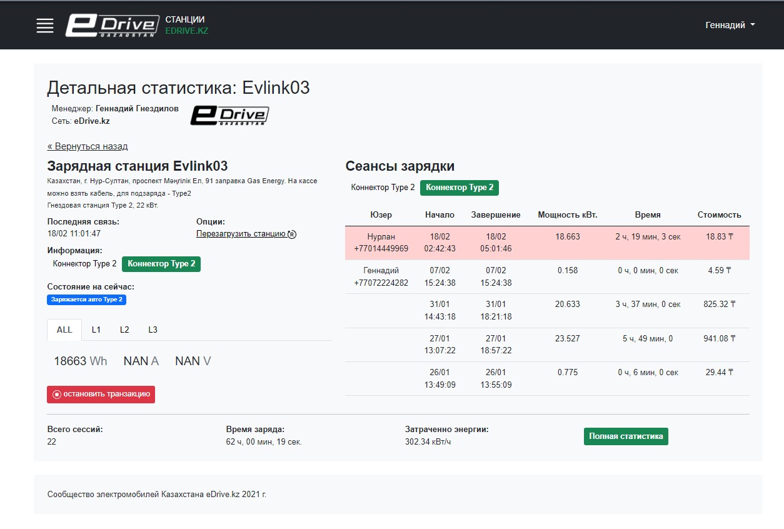Viewport: 784px width, 529px height.
Task: Switch to the L3 phase tab
Action: pyautogui.click(x=153, y=330)
